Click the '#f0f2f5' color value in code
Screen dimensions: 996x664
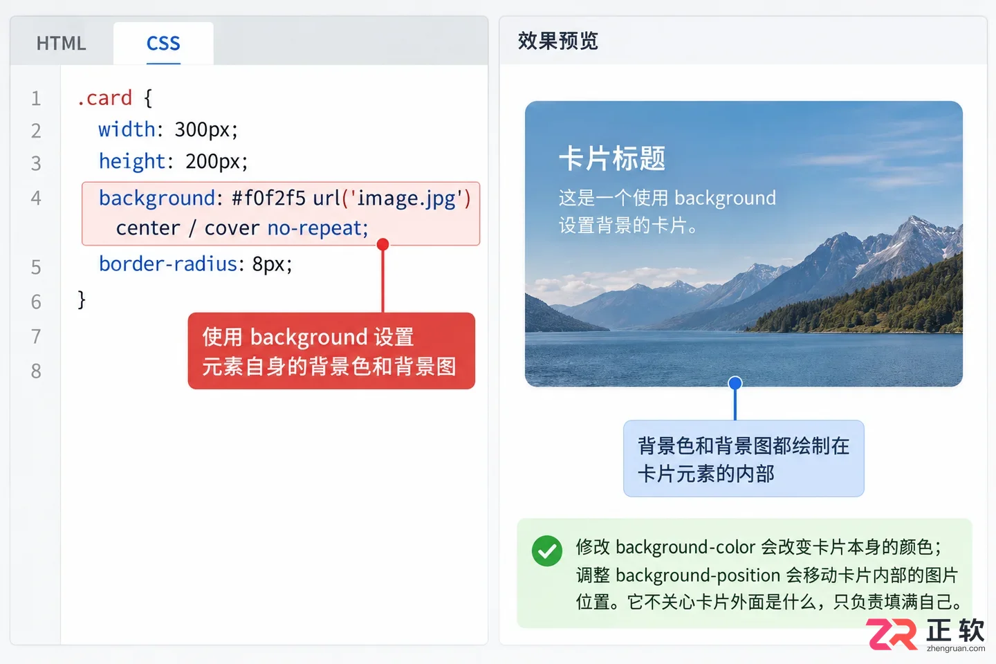coord(268,198)
